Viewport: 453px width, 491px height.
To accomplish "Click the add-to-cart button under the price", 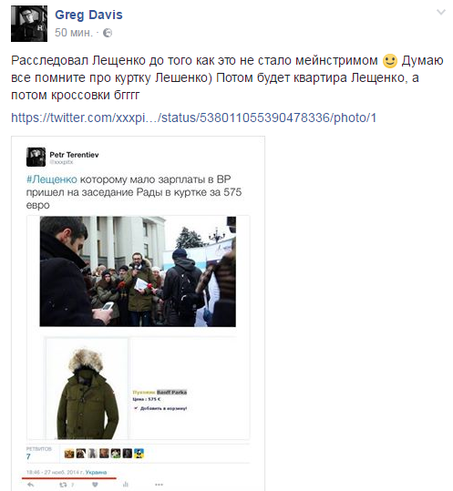I will point(160,408).
